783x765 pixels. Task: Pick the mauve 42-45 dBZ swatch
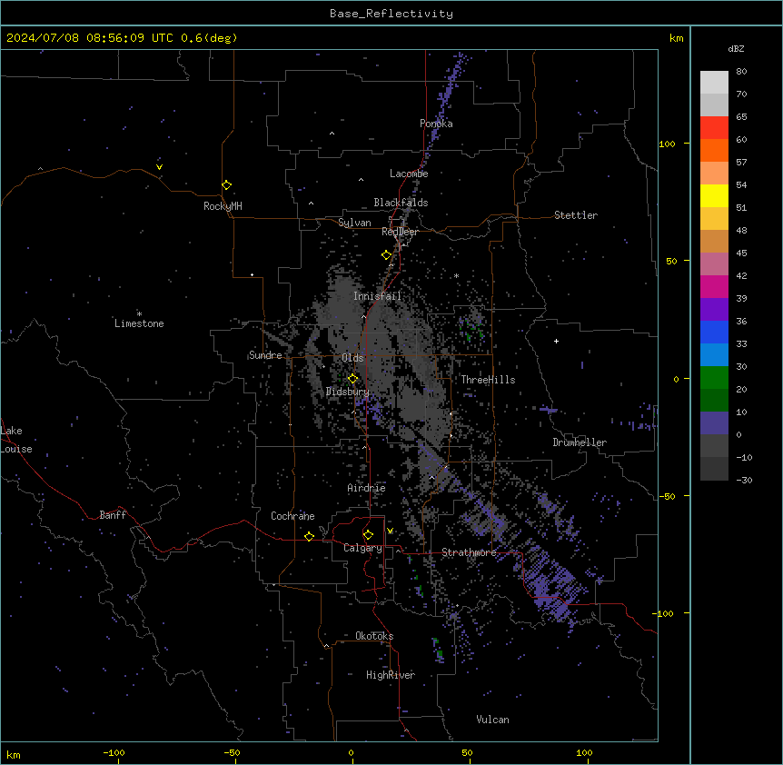click(714, 264)
